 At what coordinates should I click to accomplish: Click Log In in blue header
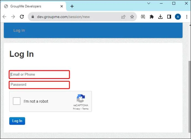(x=19, y=30)
